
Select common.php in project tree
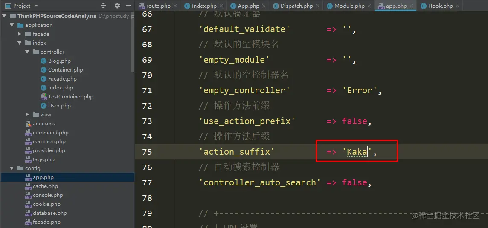pyautogui.click(x=49, y=141)
